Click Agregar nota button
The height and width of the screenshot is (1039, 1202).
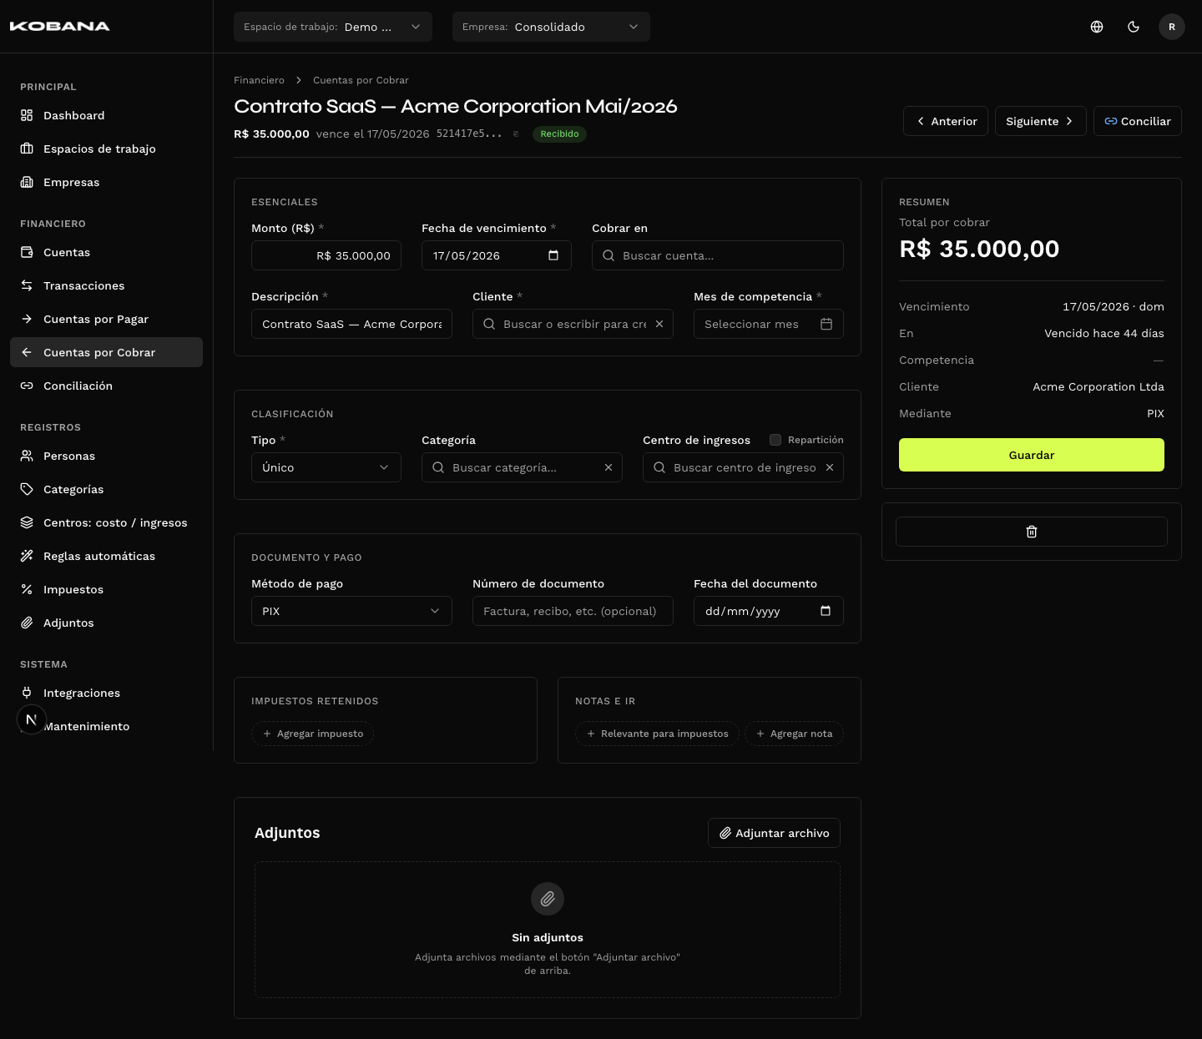click(x=794, y=734)
